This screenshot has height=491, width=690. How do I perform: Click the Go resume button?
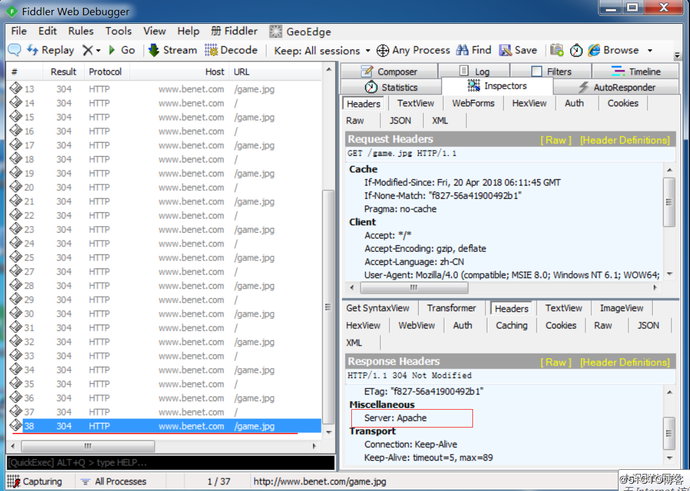(x=122, y=50)
